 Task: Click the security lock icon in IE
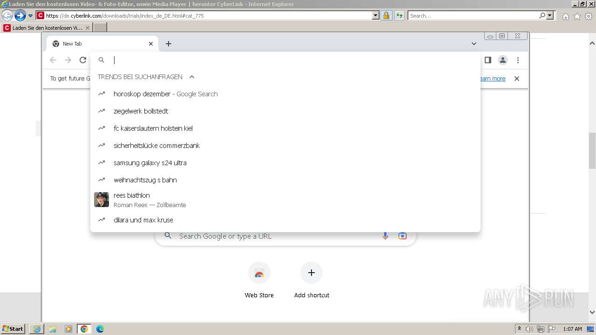click(386, 15)
